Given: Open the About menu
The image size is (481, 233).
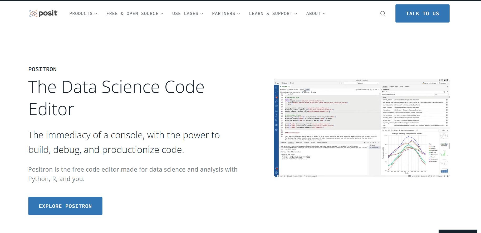Looking at the screenshot, I should pyautogui.click(x=316, y=14).
